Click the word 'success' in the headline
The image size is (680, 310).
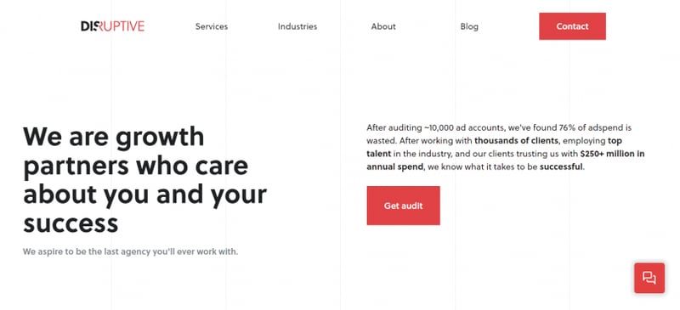71,223
